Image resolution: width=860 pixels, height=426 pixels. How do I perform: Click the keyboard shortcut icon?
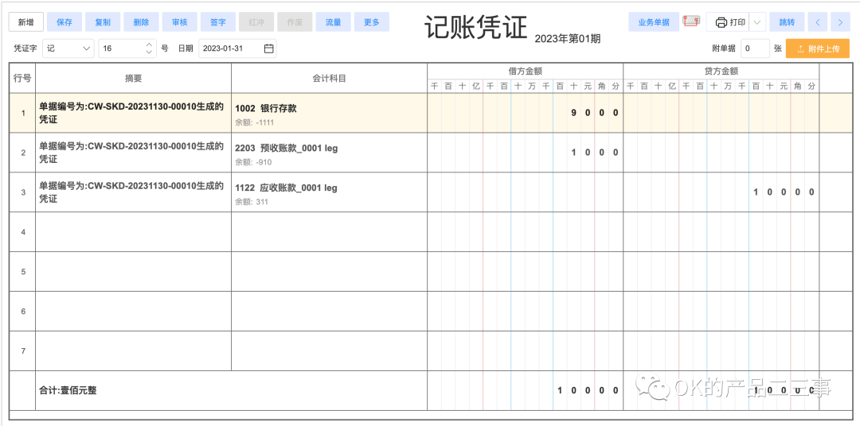click(x=691, y=21)
